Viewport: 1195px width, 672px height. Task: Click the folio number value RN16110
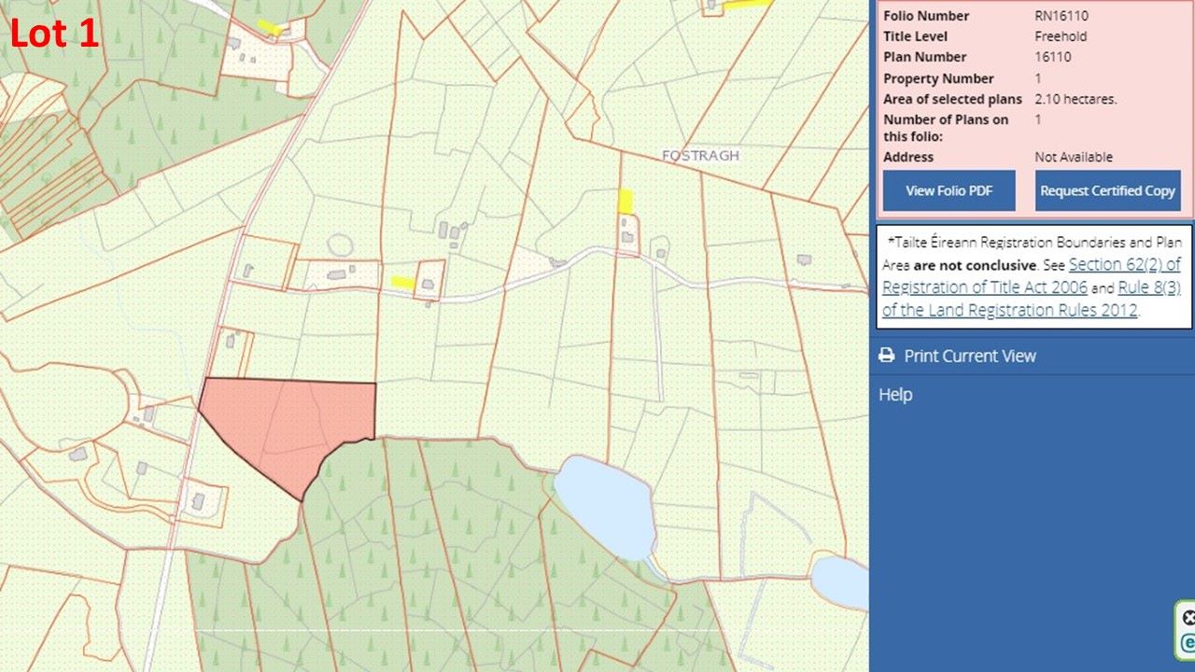click(1061, 16)
